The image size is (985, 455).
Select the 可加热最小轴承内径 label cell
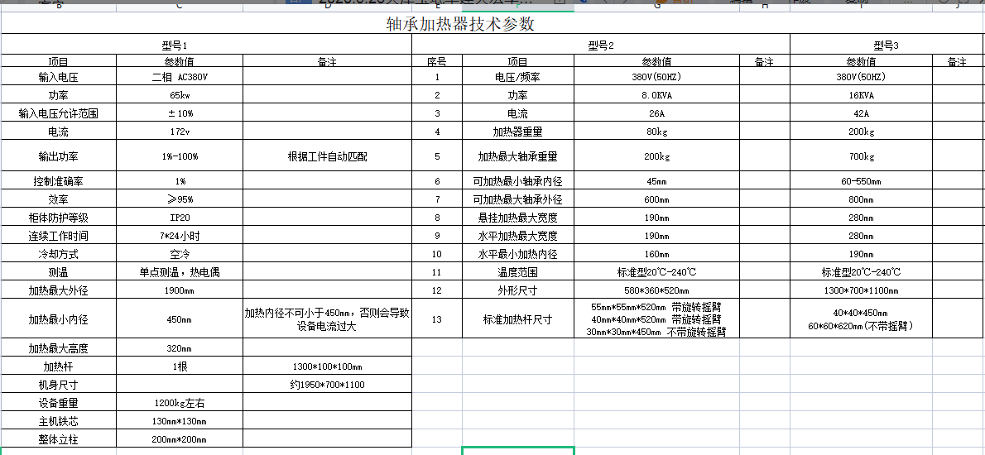518,181
